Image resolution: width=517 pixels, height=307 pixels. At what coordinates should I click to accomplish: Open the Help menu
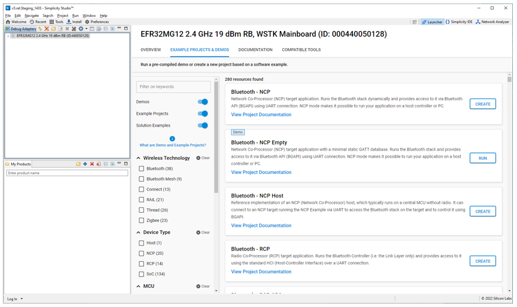(x=104, y=15)
